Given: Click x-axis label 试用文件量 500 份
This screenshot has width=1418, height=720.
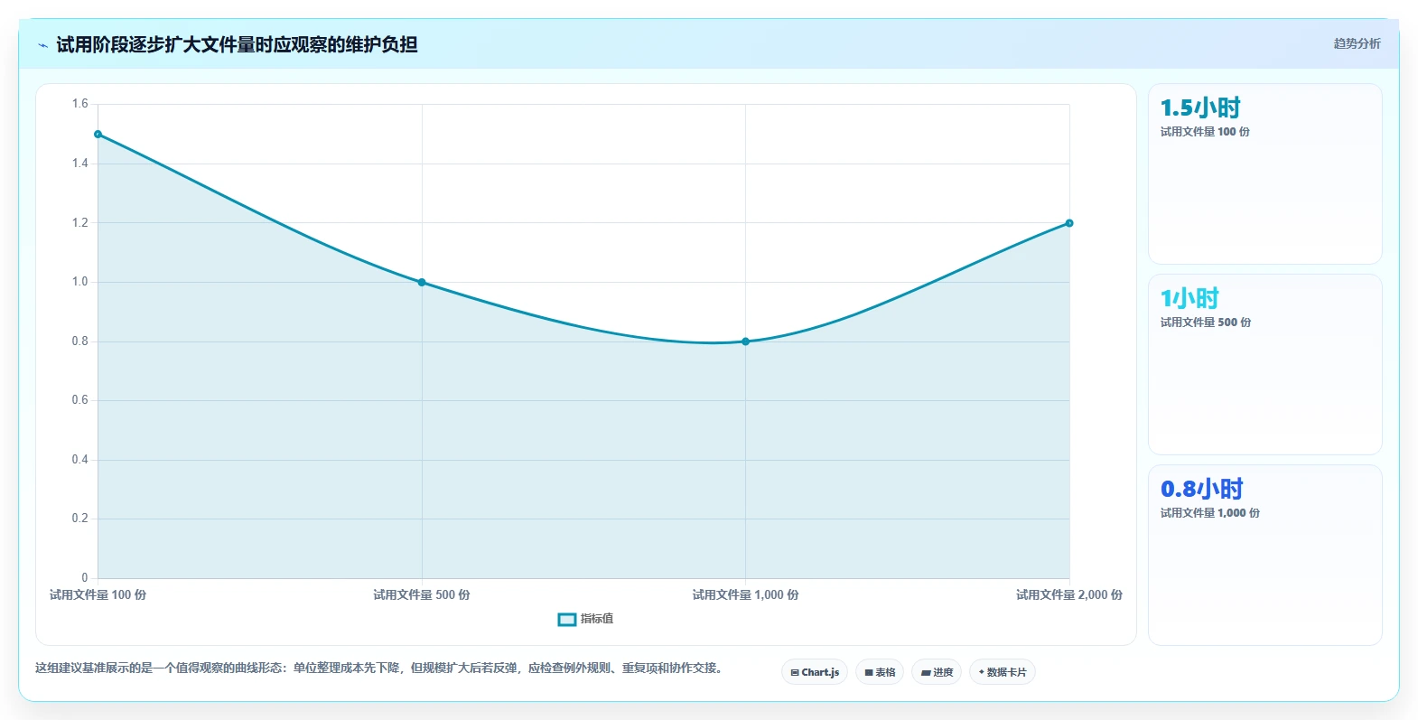Looking at the screenshot, I should (422, 595).
